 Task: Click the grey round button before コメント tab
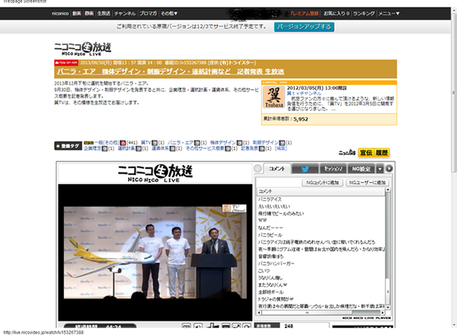coord(257,169)
